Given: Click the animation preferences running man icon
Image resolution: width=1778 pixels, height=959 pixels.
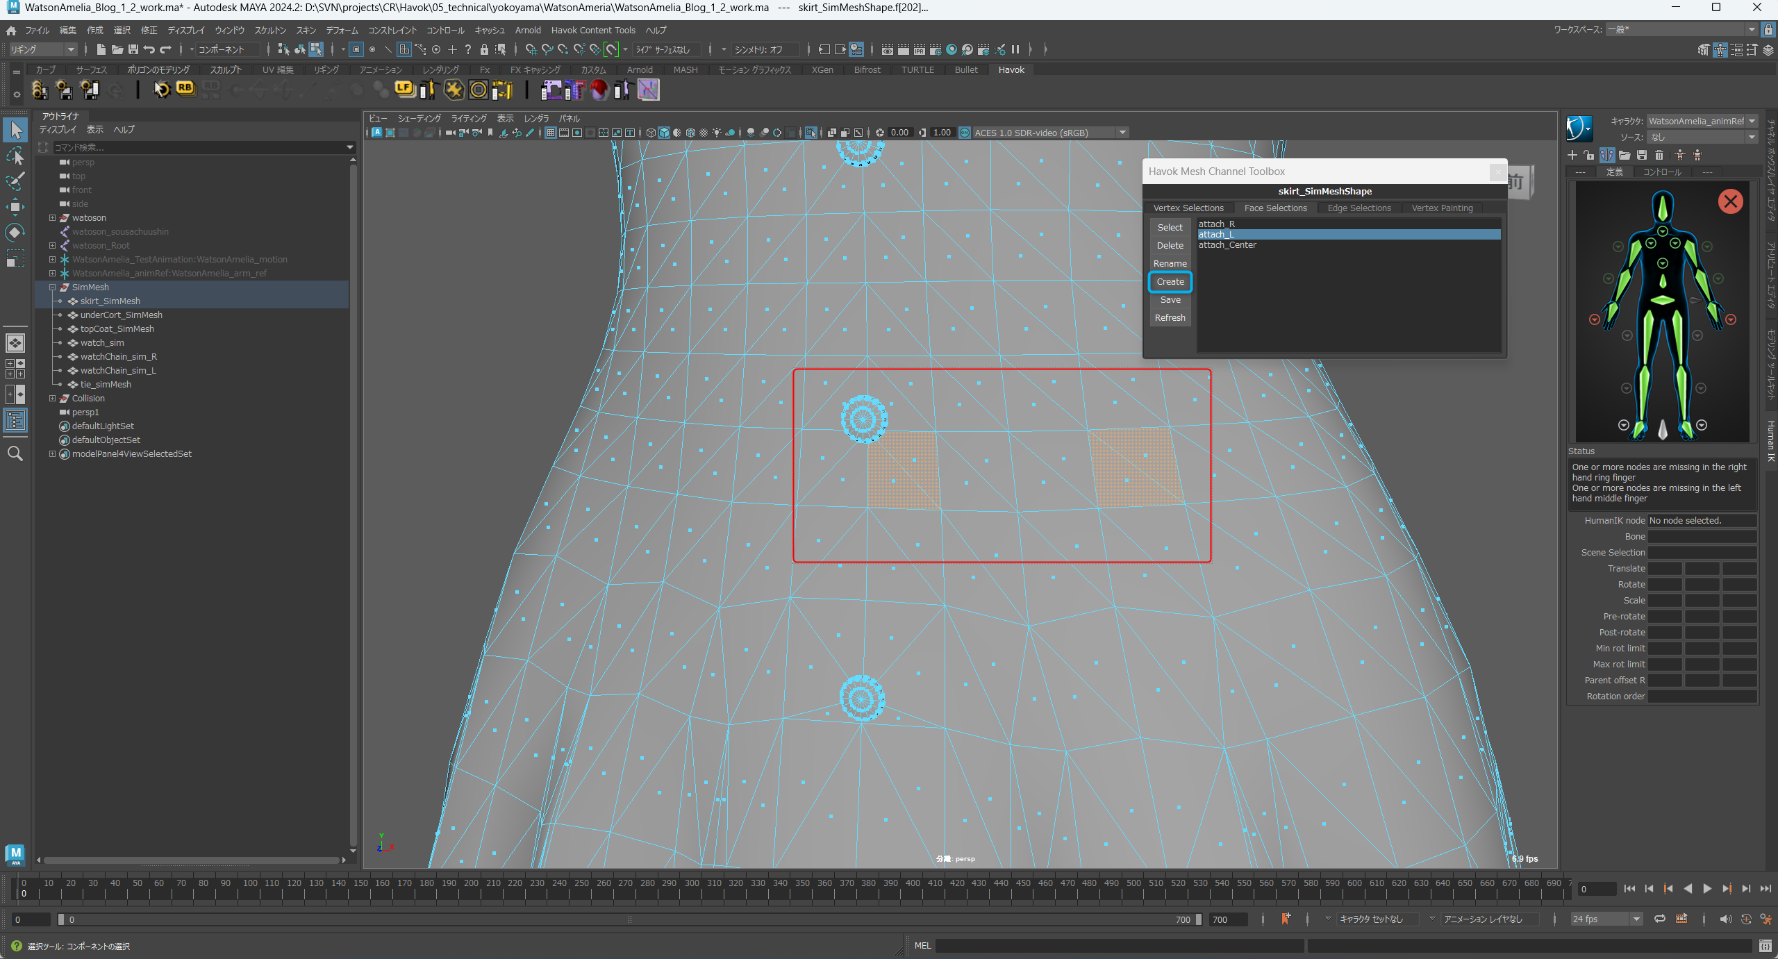Looking at the screenshot, I should click(1766, 919).
